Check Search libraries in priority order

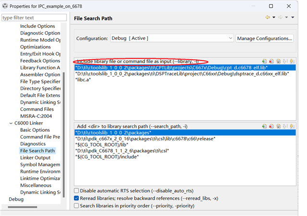click(77, 205)
